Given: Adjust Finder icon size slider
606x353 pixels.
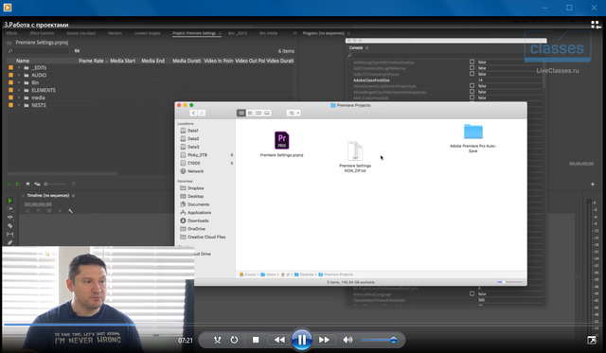Looking at the screenshot, I should (509, 282).
